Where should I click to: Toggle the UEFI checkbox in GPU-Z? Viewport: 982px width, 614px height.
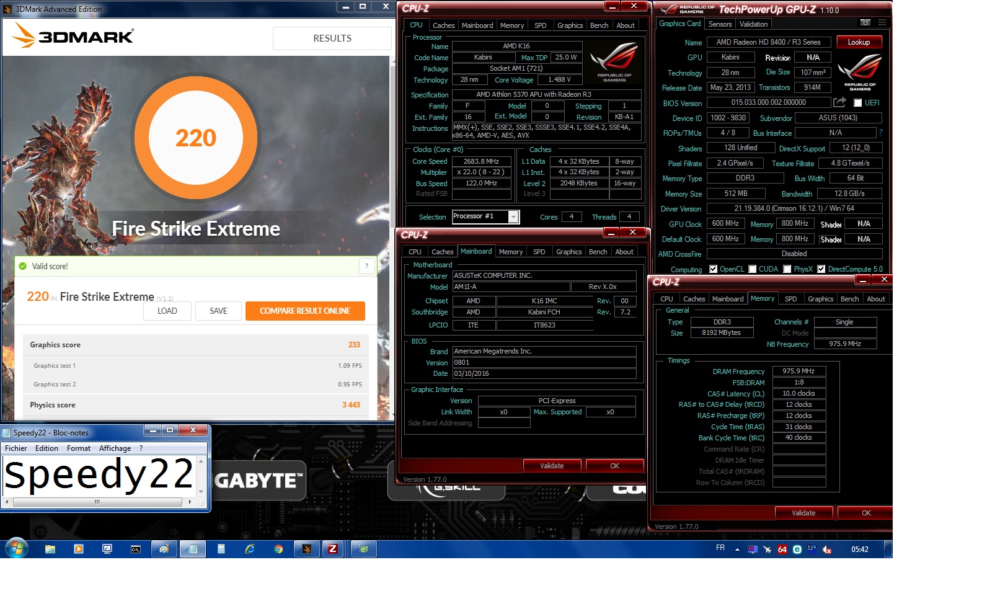tap(858, 103)
